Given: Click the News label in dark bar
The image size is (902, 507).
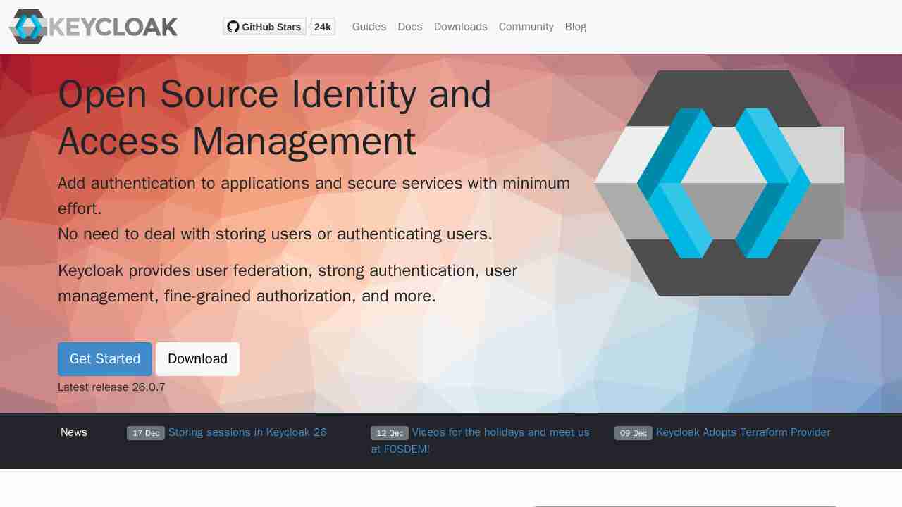Looking at the screenshot, I should [x=74, y=432].
